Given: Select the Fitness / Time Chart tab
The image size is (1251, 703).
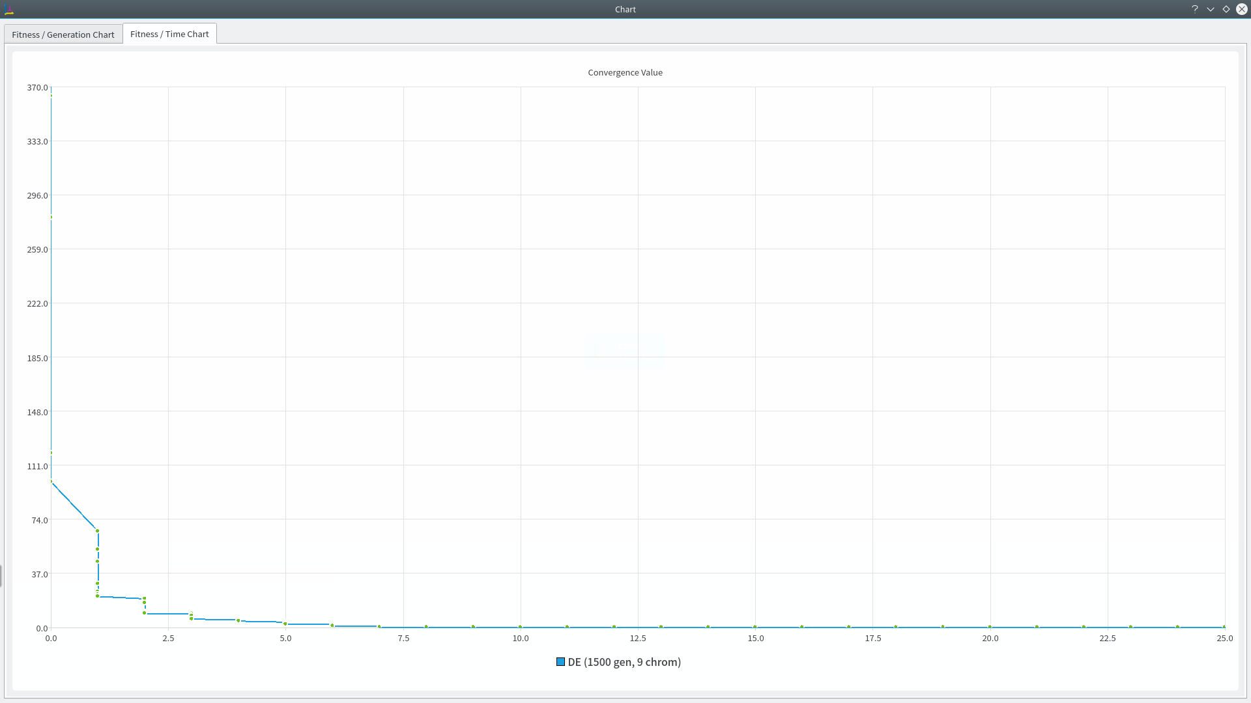Looking at the screenshot, I should point(169,34).
